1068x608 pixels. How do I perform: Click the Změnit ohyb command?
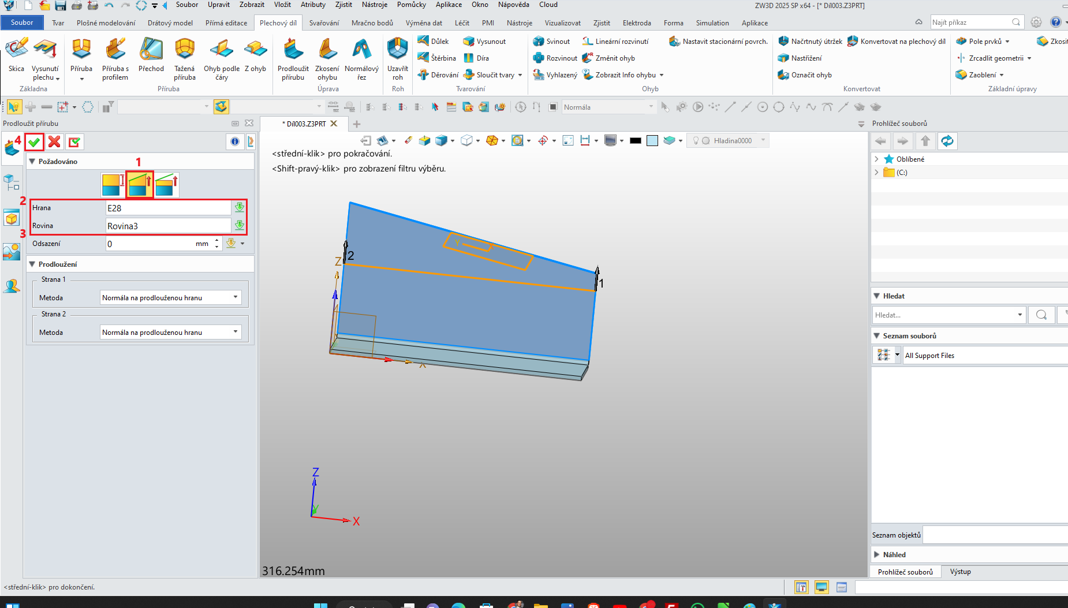[608, 58]
